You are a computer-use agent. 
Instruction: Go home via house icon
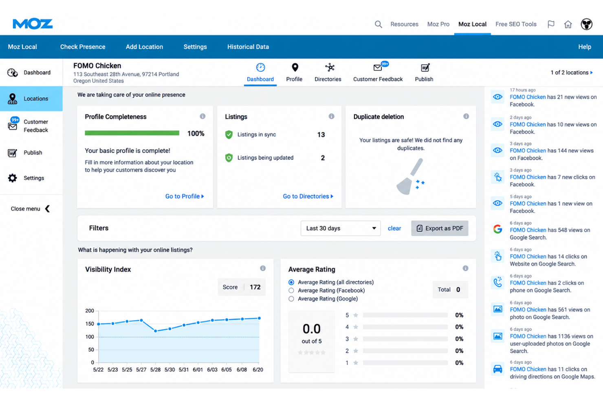(568, 24)
